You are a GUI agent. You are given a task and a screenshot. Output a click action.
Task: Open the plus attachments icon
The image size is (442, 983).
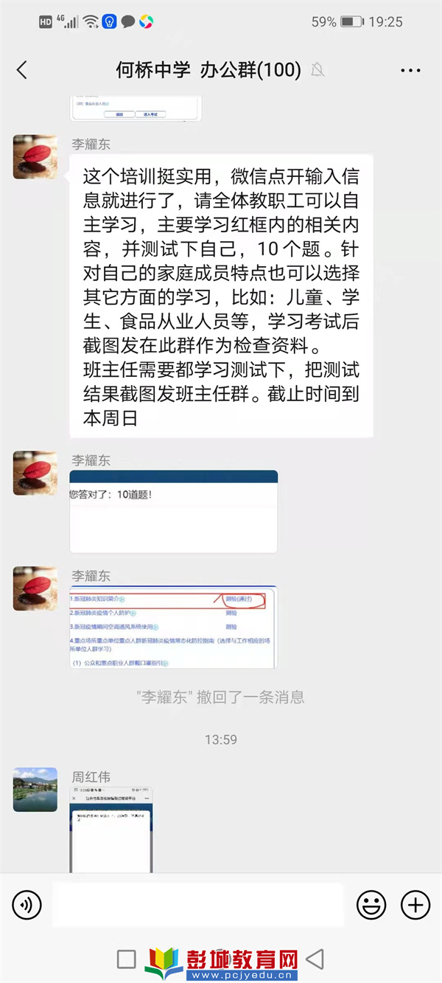click(415, 905)
